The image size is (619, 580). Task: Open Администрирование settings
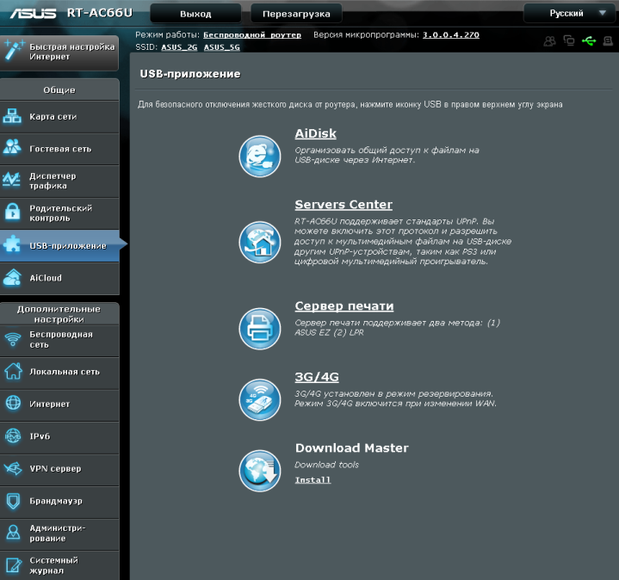coord(59,534)
